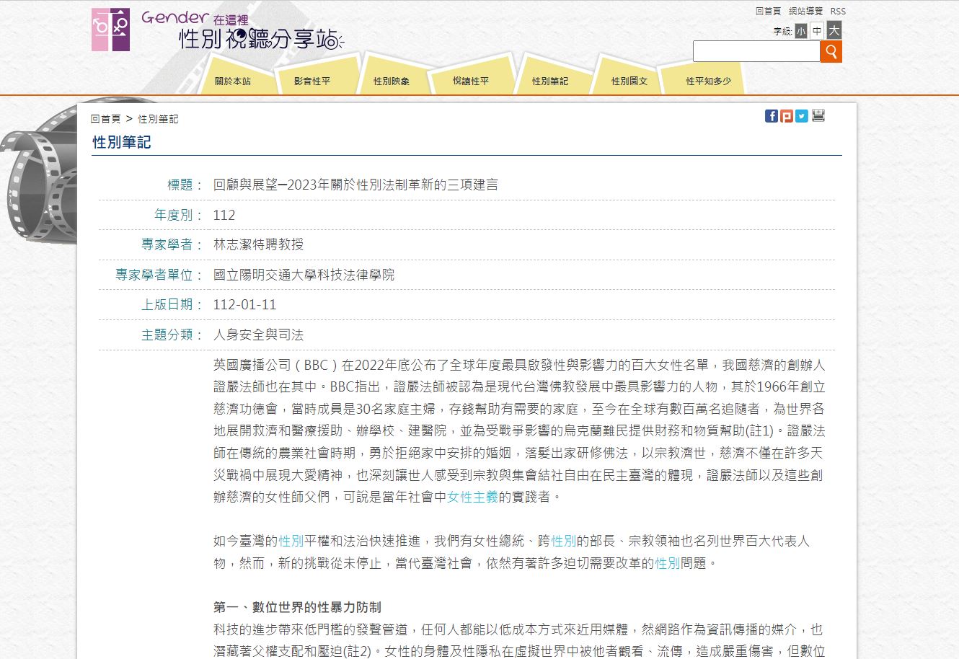Click 國立陽明交通大學科技法律學院 text
Viewport: 959px width, 659px height.
304,275
